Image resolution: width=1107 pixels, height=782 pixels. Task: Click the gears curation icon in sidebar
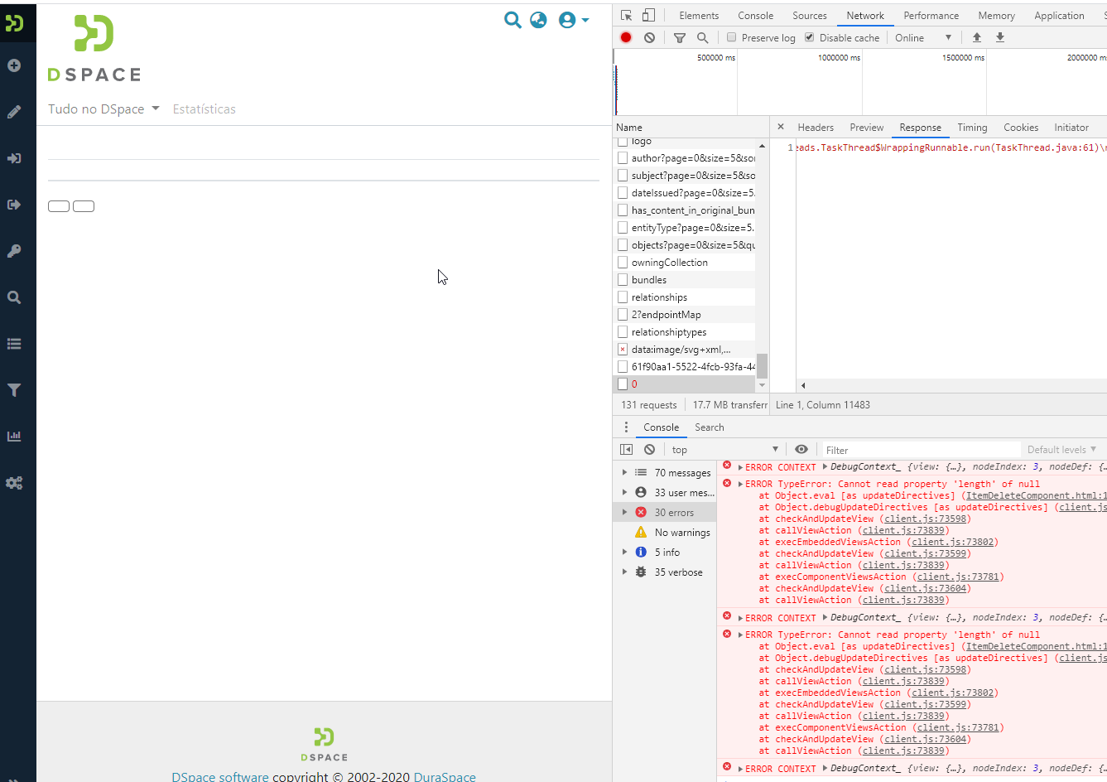[13, 483]
